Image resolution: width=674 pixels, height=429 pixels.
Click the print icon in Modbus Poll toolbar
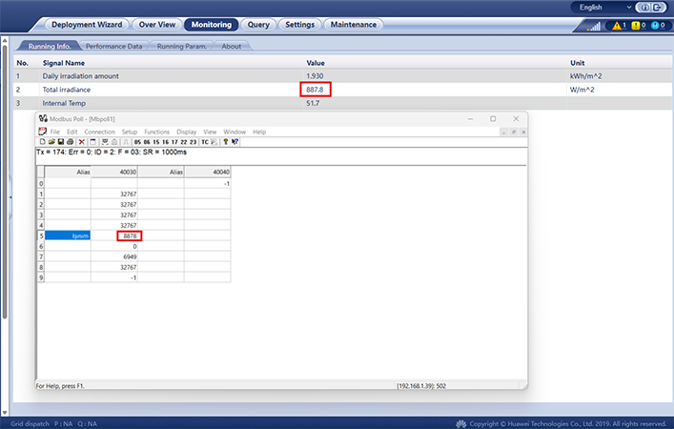(70, 141)
